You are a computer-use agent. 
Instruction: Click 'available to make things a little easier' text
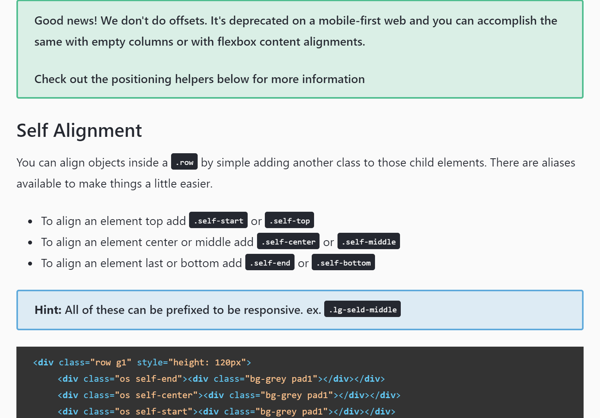[114, 184]
